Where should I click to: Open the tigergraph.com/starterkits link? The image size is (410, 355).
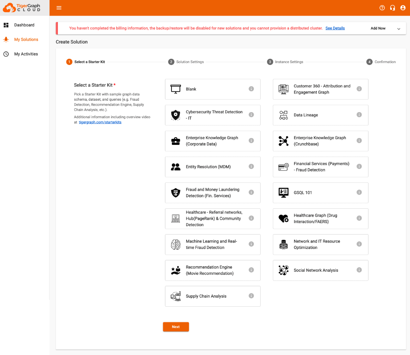tap(100, 122)
